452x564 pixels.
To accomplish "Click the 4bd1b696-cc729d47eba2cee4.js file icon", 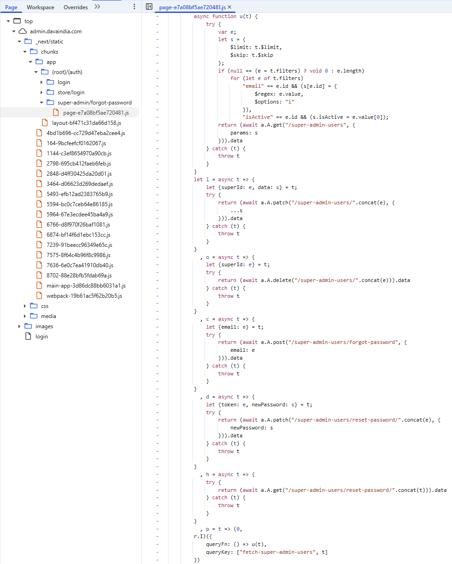I will click(x=39, y=133).
